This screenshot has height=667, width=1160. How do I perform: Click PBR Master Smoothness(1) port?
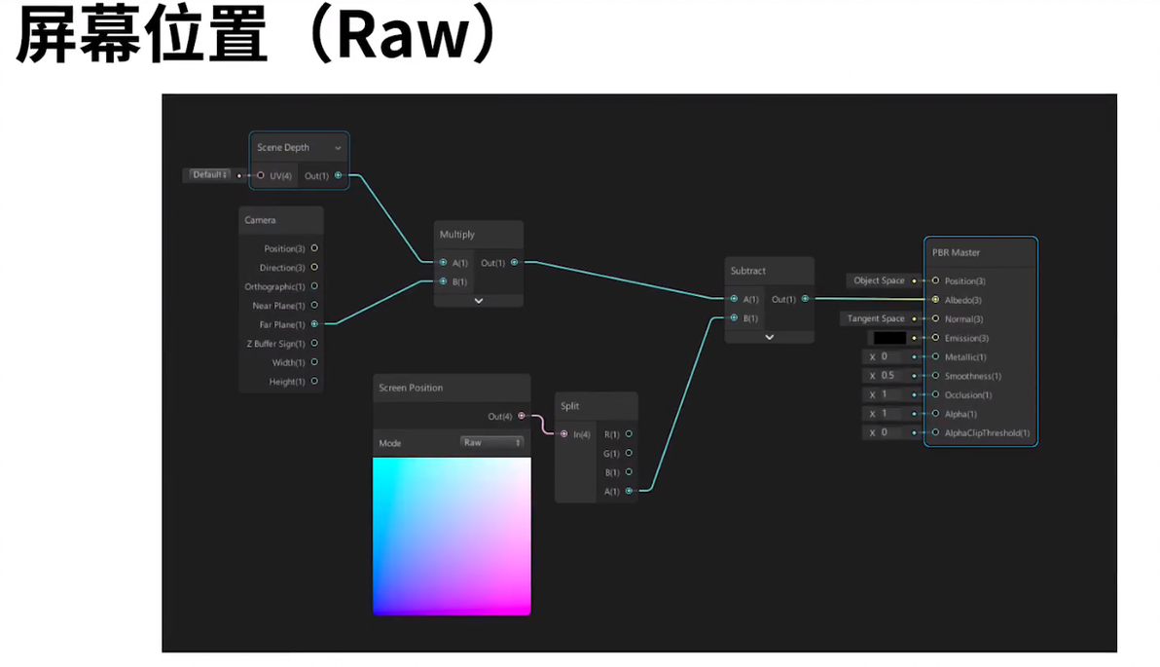(936, 375)
